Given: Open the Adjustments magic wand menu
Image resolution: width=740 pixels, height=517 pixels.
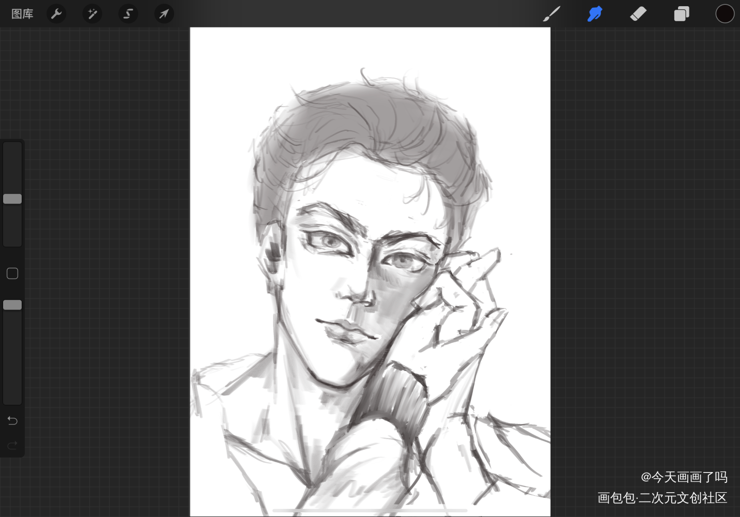Looking at the screenshot, I should pos(92,14).
